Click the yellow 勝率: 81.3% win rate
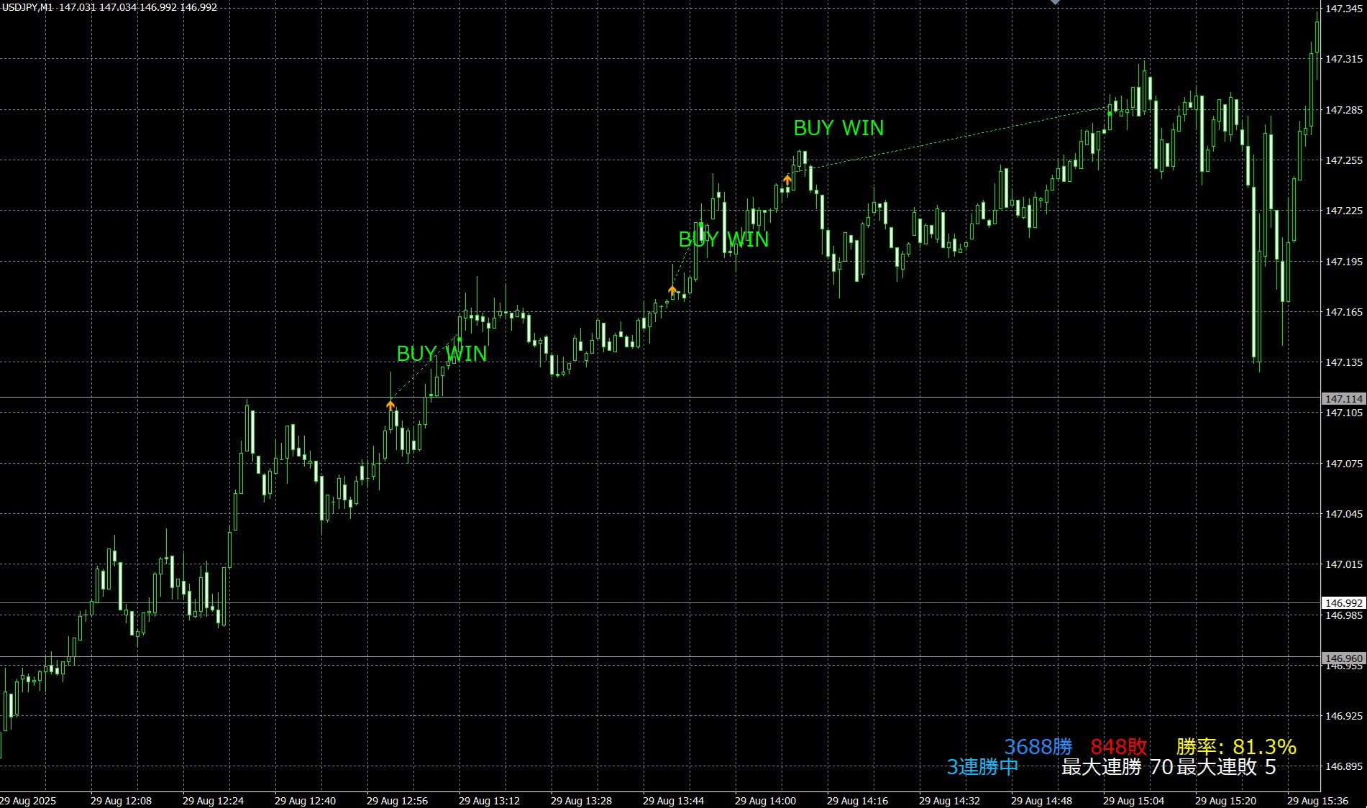 point(1236,747)
